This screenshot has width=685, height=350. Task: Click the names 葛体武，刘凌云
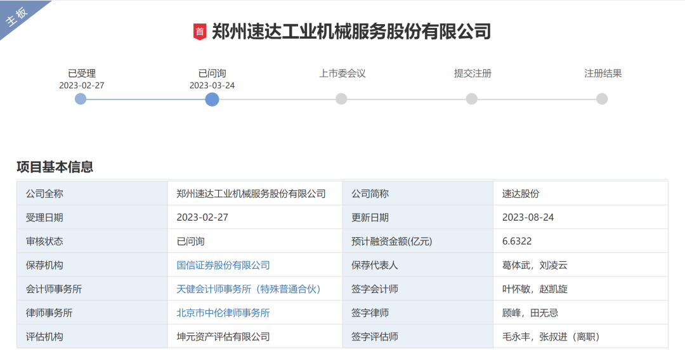click(x=535, y=265)
